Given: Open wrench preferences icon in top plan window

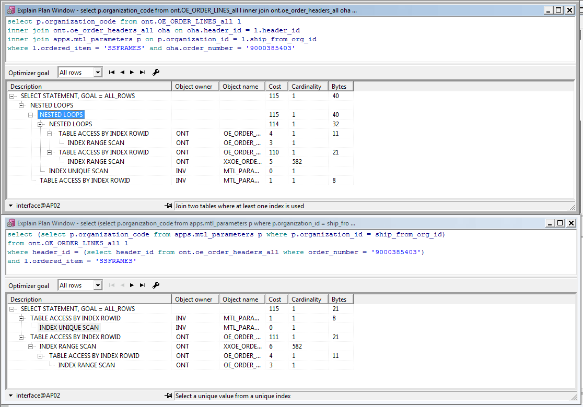Looking at the screenshot, I should click(156, 73).
